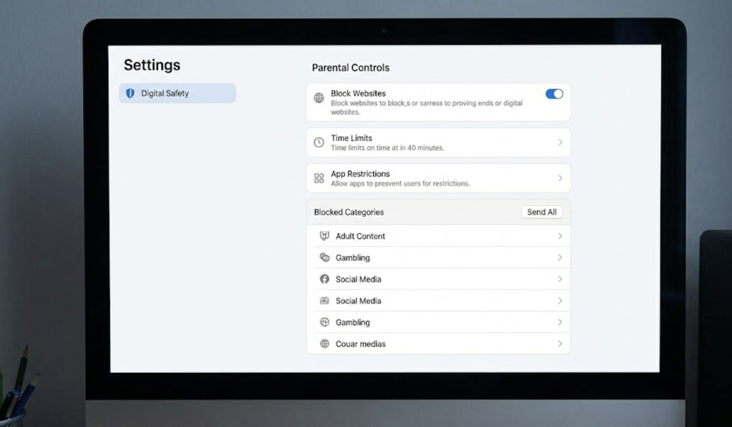Expand the Adult Content chevron
The height and width of the screenshot is (427, 732).
click(560, 236)
